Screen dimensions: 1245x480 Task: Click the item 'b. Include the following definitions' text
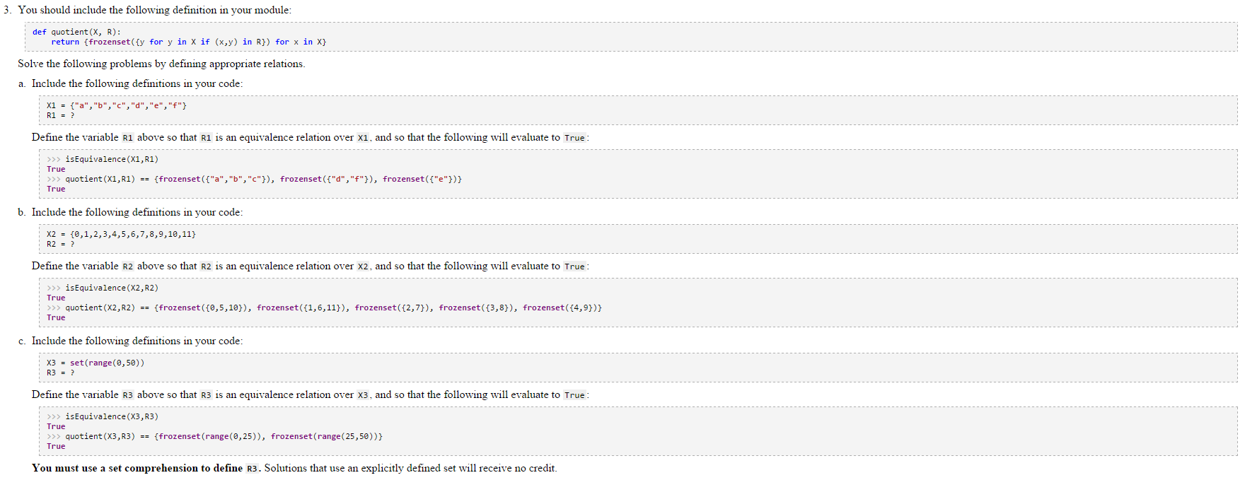pos(130,212)
